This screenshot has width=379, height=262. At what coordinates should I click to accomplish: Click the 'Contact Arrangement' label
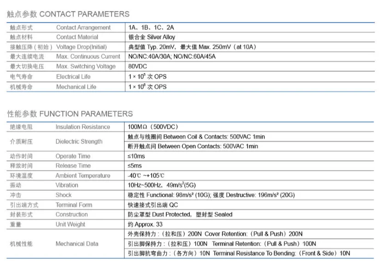84,28
